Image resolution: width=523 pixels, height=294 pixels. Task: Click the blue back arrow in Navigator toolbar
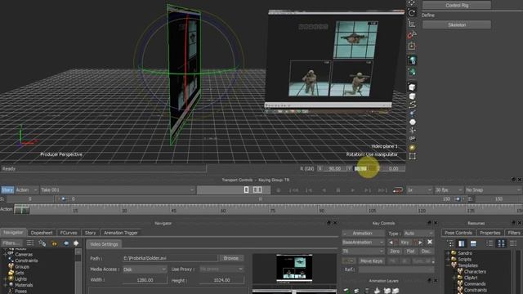66,243
